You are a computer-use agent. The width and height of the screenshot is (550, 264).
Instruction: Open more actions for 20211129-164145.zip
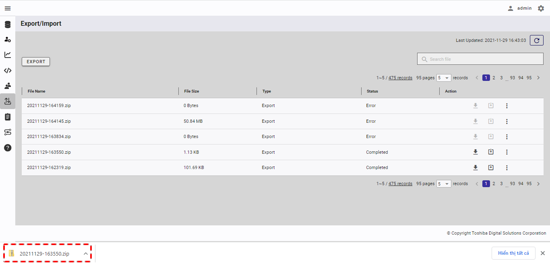tap(507, 121)
